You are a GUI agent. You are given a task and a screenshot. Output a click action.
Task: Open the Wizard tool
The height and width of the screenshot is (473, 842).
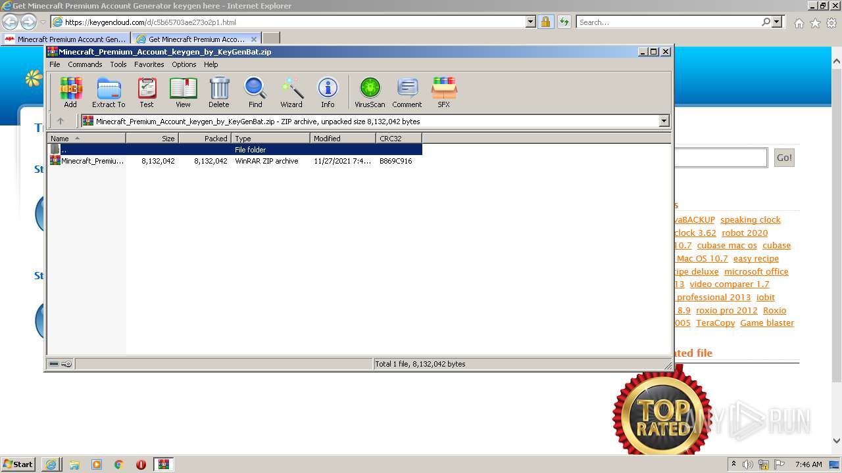coord(291,92)
